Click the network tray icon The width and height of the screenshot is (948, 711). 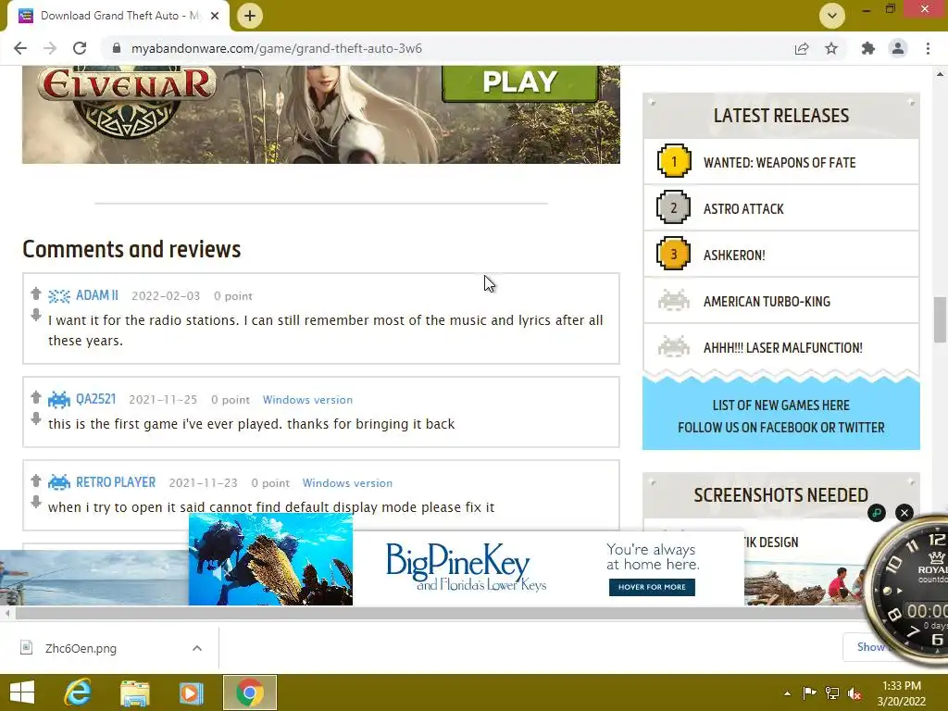click(832, 693)
